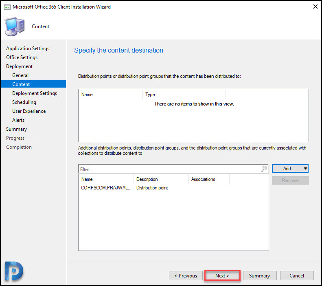
Task: Select Deployment Settings step
Action: pos(35,93)
